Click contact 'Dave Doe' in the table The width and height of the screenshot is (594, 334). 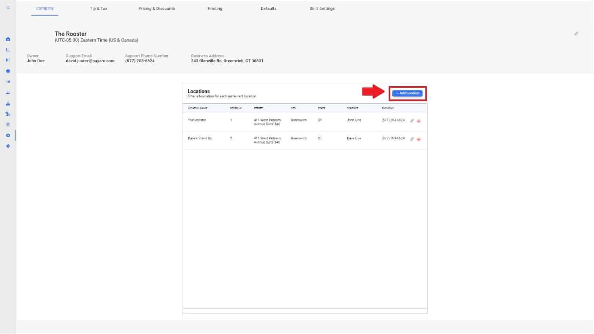click(354, 138)
